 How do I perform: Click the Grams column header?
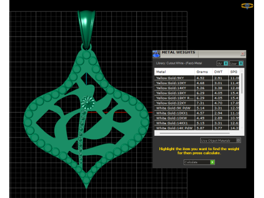pos(204,71)
